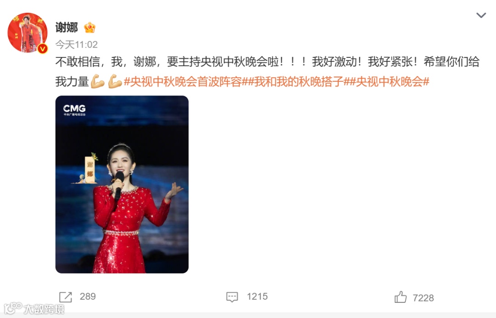Click the 谢娜 name tag in photo
Screen dimensions: 496x318
(x=90, y=170)
